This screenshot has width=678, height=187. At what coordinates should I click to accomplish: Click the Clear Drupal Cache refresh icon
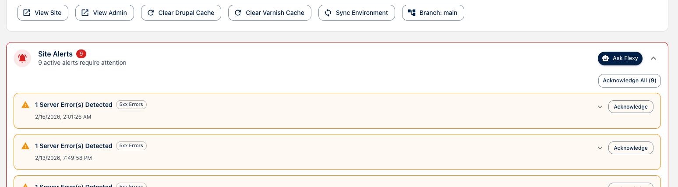tap(151, 13)
